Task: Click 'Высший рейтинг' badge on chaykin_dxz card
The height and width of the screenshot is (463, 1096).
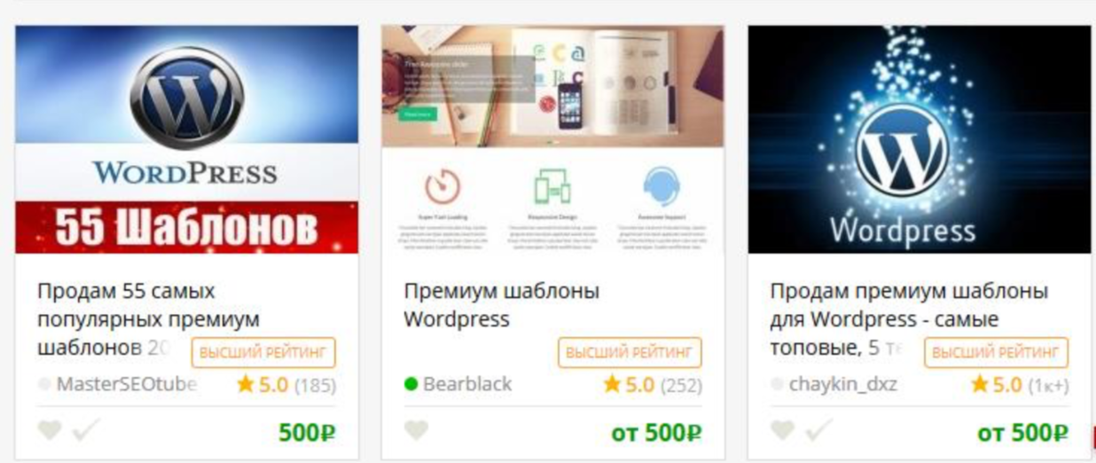Action: pos(996,352)
